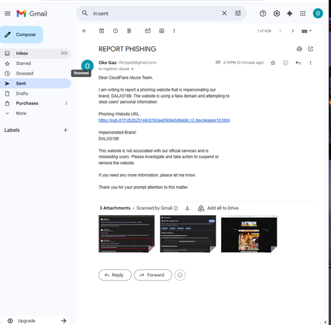
Task: Go back to Sent list arrow
Action: (84, 31)
